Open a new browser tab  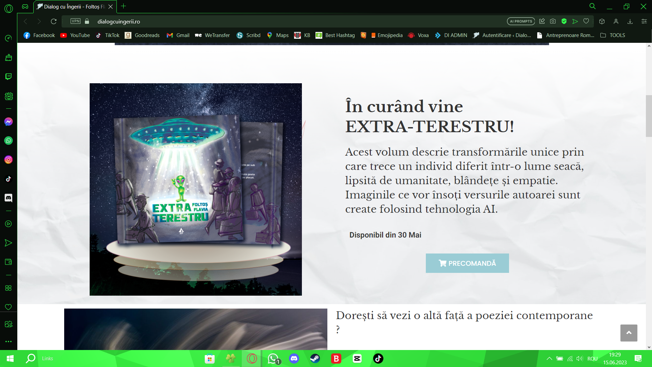(x=124, y=6)
